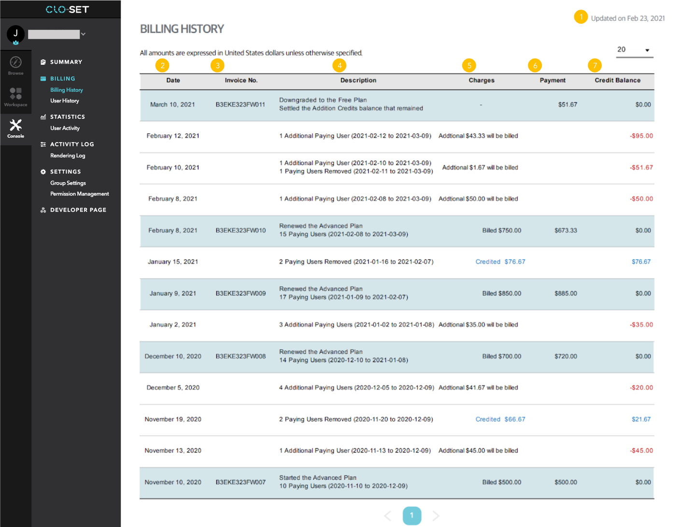The height and width of the screenshot is (527, 679).
Task: Click invoice number B3EKE323FW011
Action: pos(240,105)
